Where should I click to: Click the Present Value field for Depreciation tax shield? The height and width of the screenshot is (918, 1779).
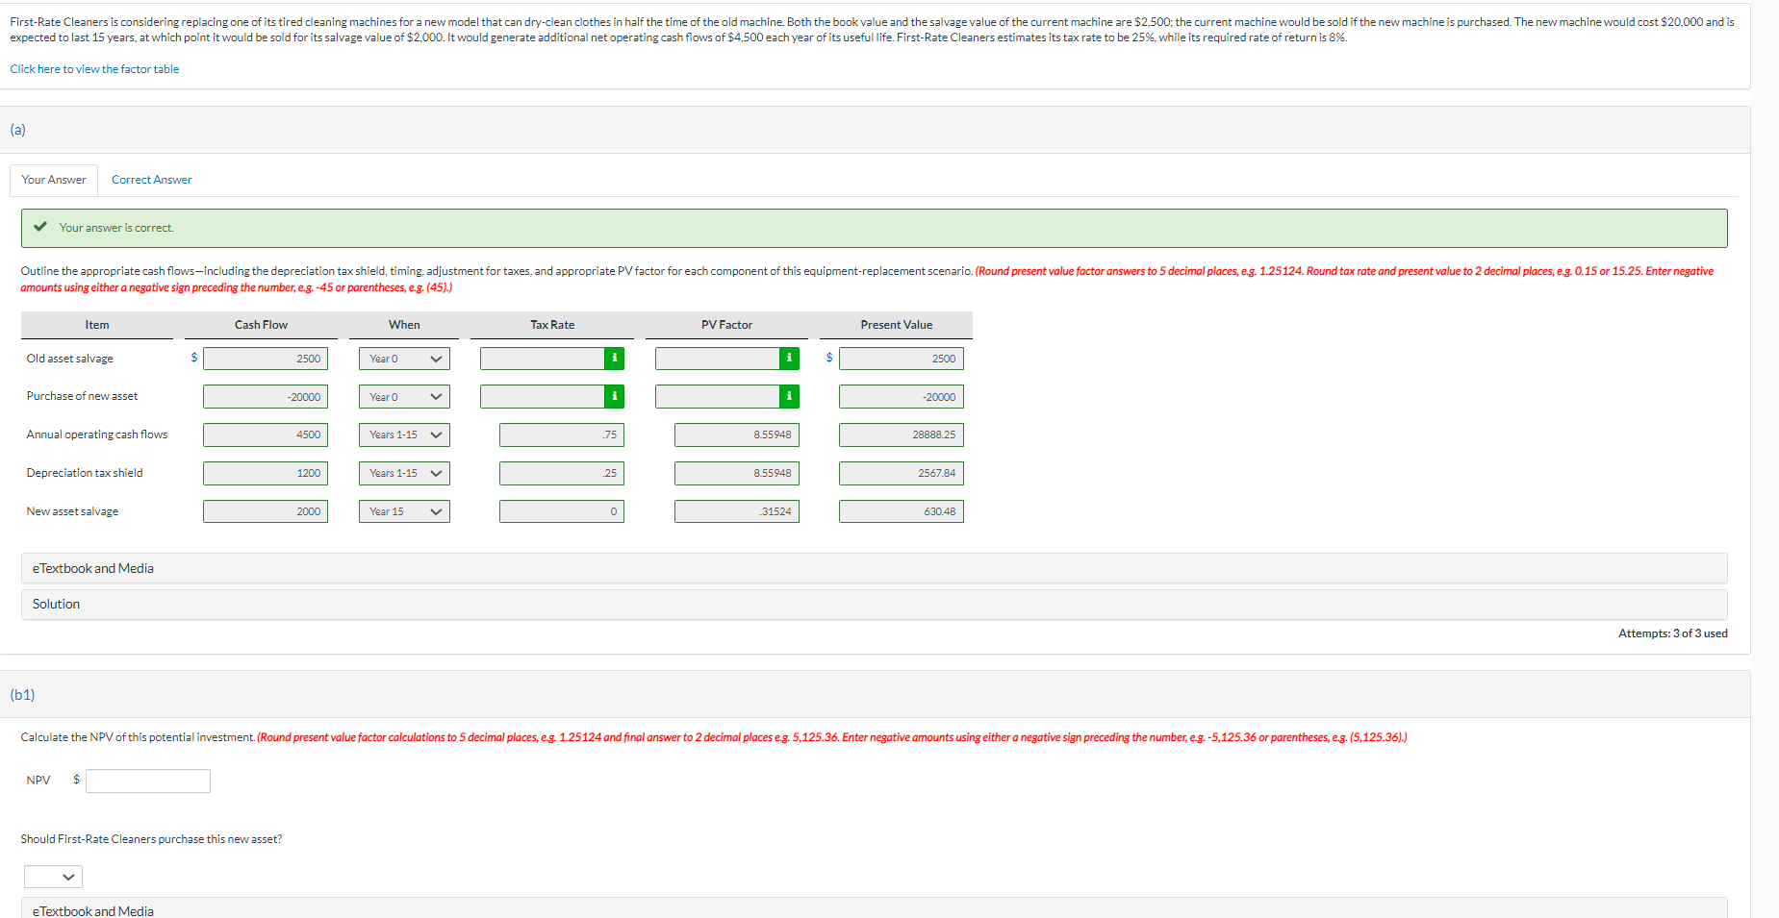pos(900,473)
